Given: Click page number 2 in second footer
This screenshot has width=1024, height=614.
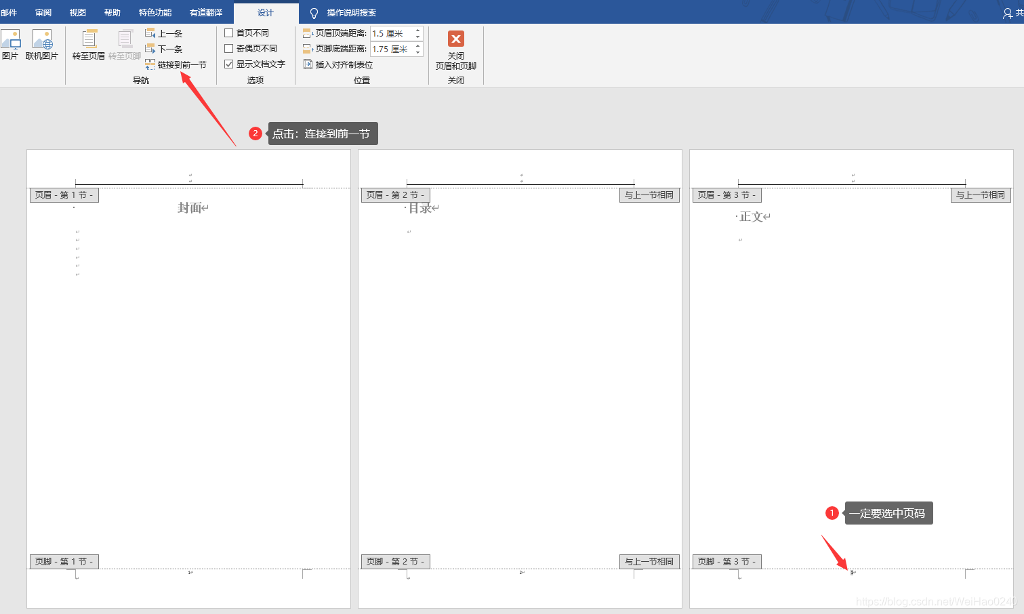Looking at the screenshot, I should coord(520,573).
